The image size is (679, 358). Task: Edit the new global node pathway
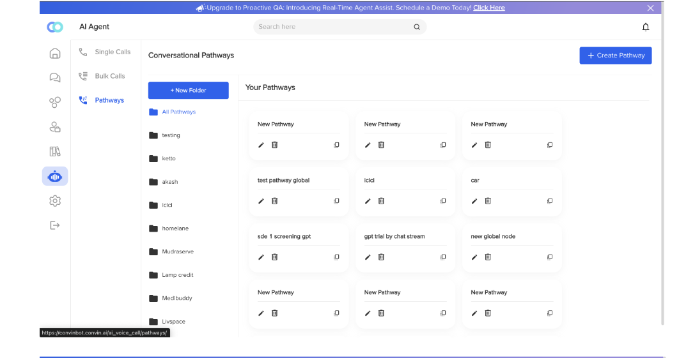point(474,257)
